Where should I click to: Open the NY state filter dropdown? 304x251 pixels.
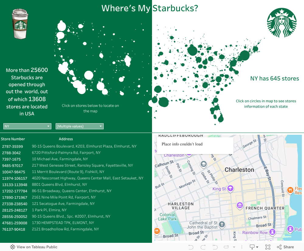(x=27, y=126)
